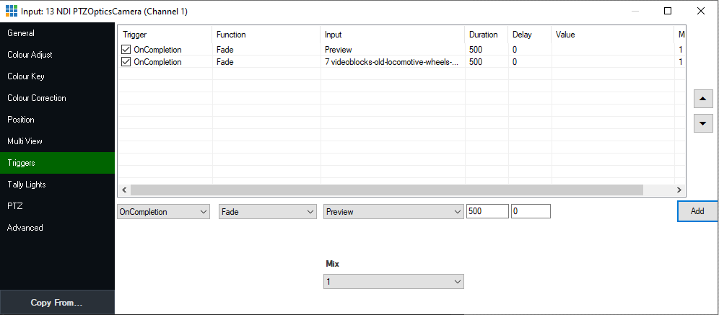Select the 7 videoblocks-old-locomotive-wheels row
Viewport: 719px width, 315px height.
click(x=401, y=62)
